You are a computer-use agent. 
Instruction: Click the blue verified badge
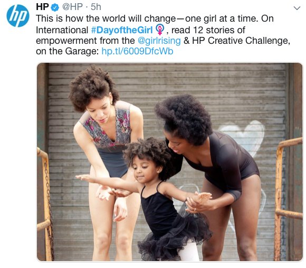(55, 7)
